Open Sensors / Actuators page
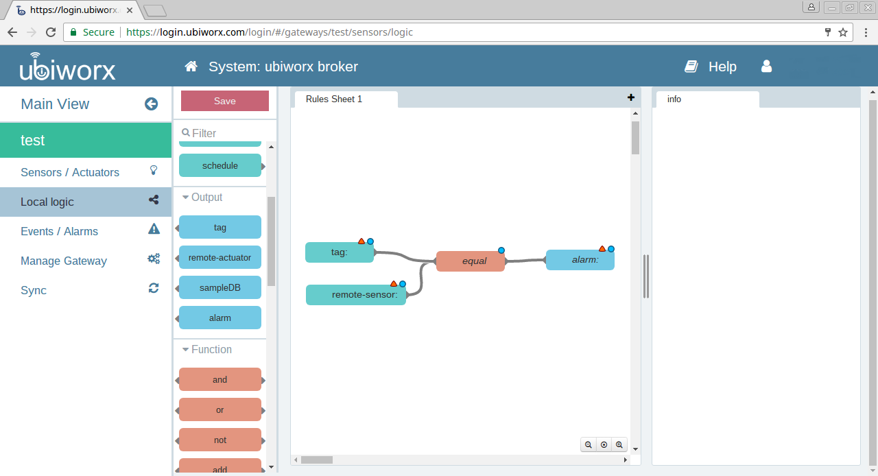The image size is (878, 476). (x=70, y=172)
